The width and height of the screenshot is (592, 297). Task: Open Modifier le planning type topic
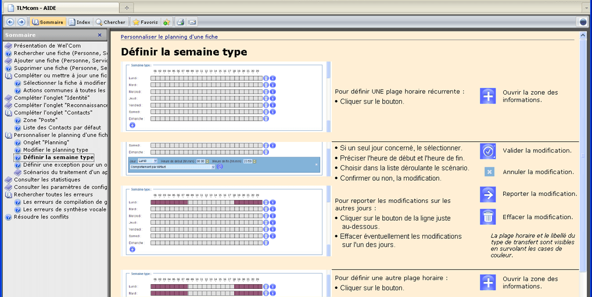pyautogui.click(x=55, y=150)
